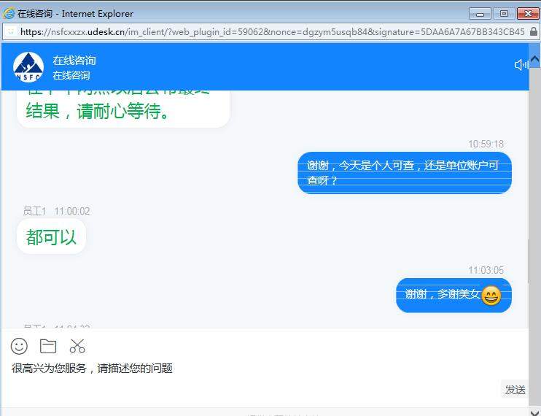
Task: Click the 发送 send button
Action: 515,390
